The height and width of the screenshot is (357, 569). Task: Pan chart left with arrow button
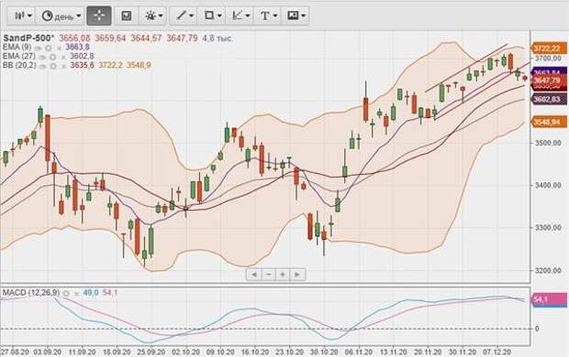254,275
